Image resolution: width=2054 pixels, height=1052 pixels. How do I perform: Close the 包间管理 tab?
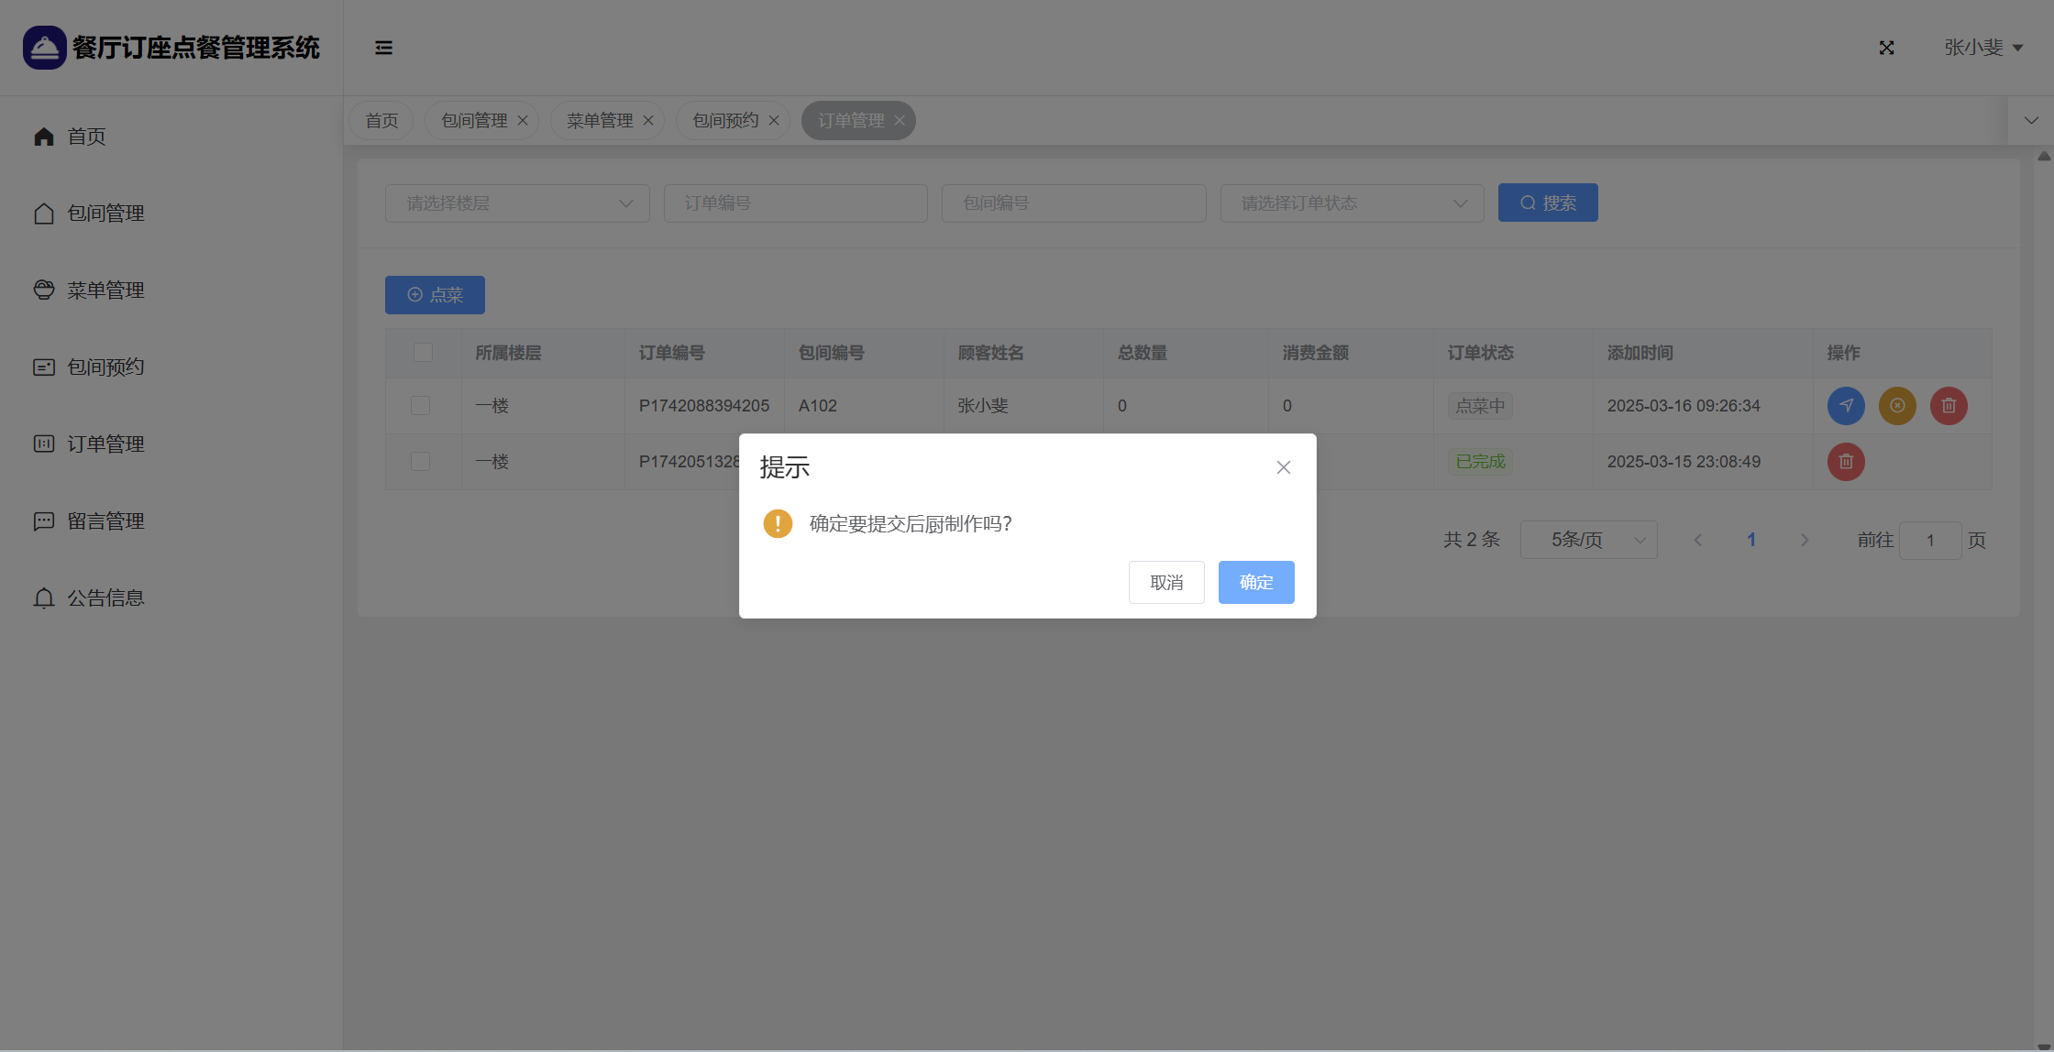click(523, 120)
